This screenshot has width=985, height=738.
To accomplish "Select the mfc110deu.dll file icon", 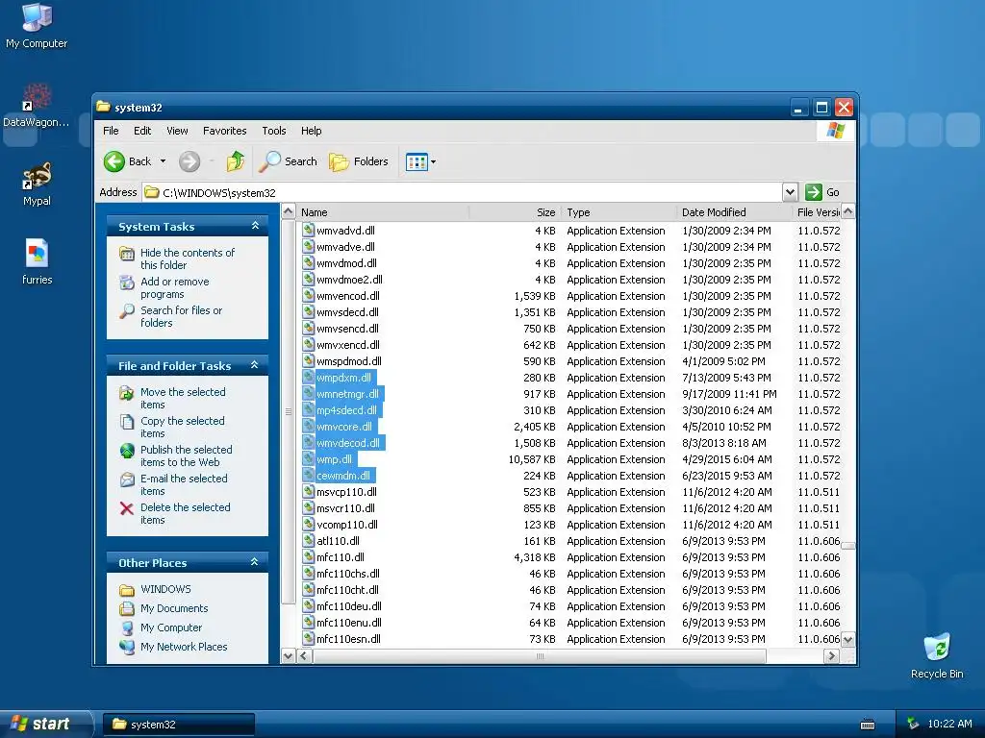I will (x=308, y=605).
